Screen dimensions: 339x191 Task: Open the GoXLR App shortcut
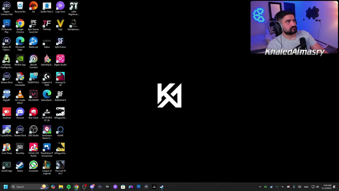pos(7,166)
